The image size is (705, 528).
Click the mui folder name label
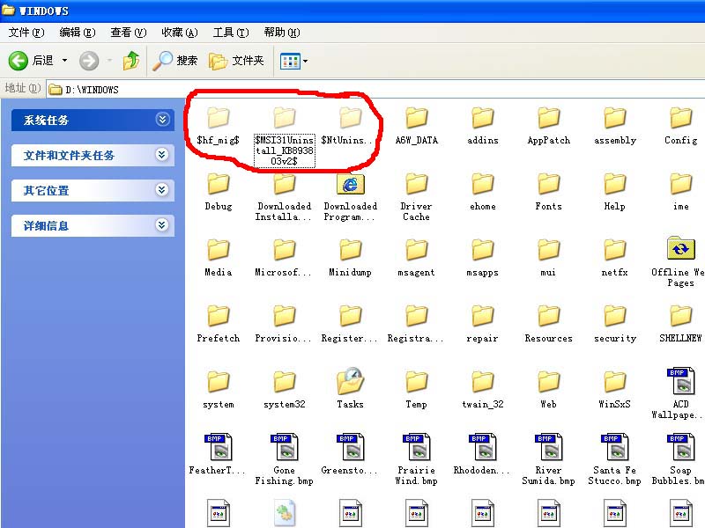pyautogui.click(x=548, y=273)
